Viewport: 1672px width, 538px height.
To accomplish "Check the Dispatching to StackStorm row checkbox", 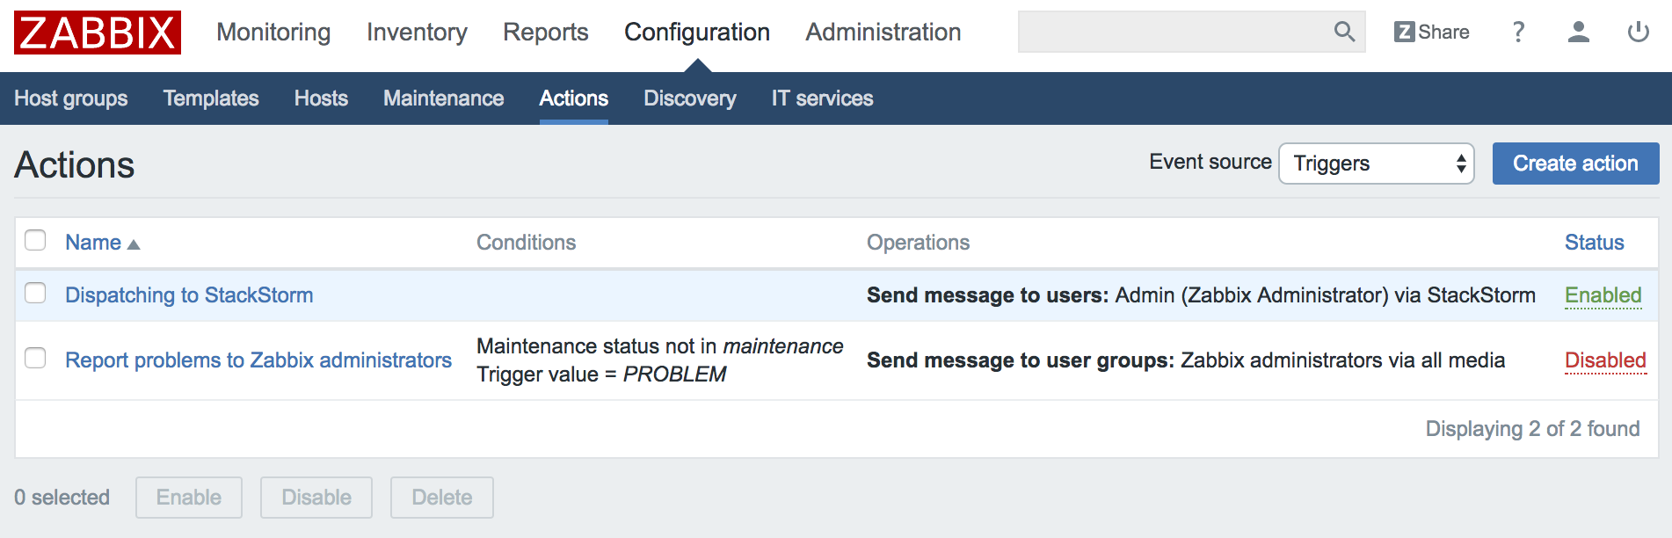I will (35, 293).
